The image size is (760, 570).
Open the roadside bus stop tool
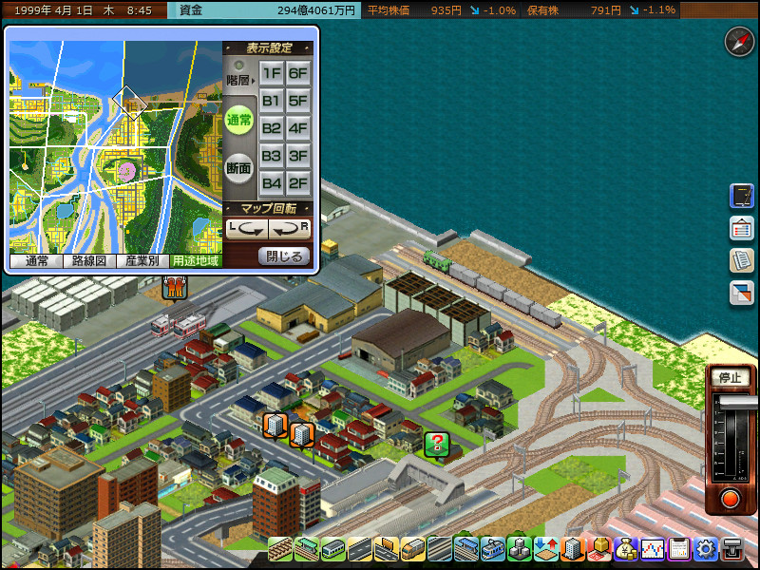[387, 549]
